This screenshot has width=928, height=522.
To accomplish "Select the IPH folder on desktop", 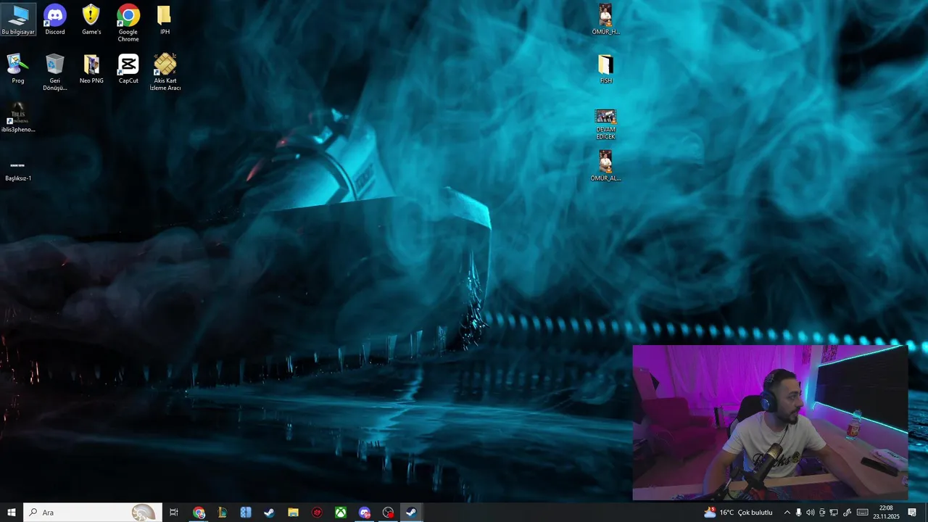I will (165, 20).
